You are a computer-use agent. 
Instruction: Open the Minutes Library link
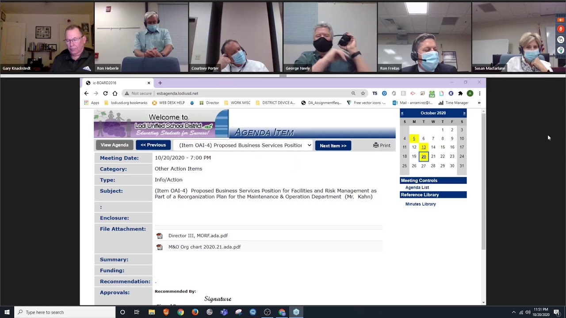tap(421, 204)
